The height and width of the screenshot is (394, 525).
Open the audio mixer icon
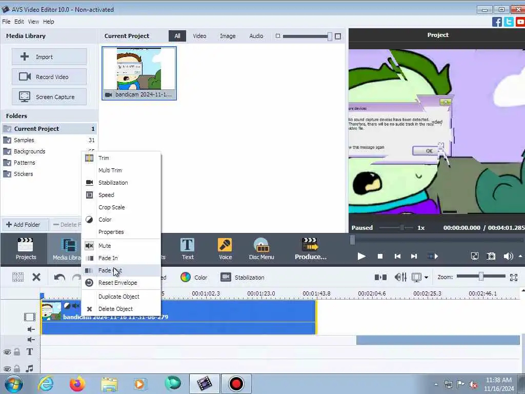[x=400, y=277]
